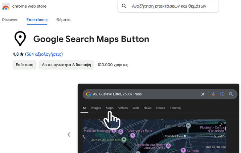
Task: Click the "Λειτουργικότητα & διεπαφή" chip
Action: coord(66,65)
